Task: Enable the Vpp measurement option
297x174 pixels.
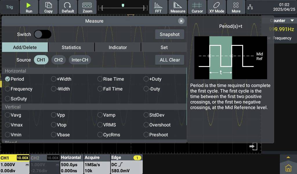Action: click(x=54, y=115)
